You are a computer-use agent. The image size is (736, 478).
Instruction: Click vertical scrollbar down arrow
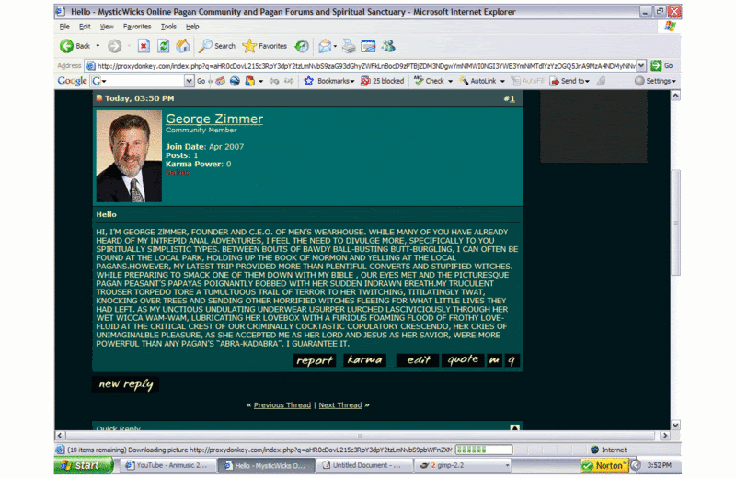675,426
